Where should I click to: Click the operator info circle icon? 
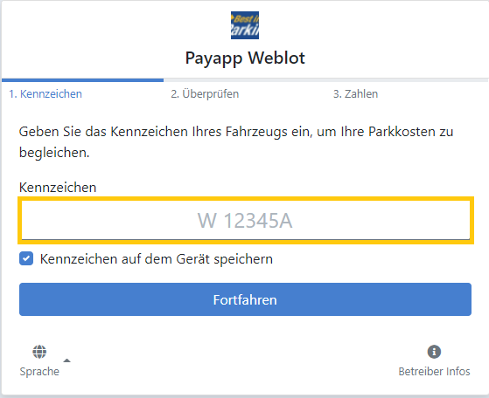click(434, 352)
